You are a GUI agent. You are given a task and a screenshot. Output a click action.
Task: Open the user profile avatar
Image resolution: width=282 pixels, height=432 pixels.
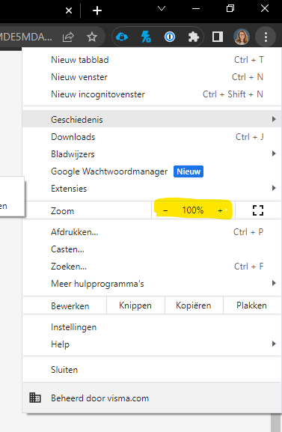(x=242, y=37)
